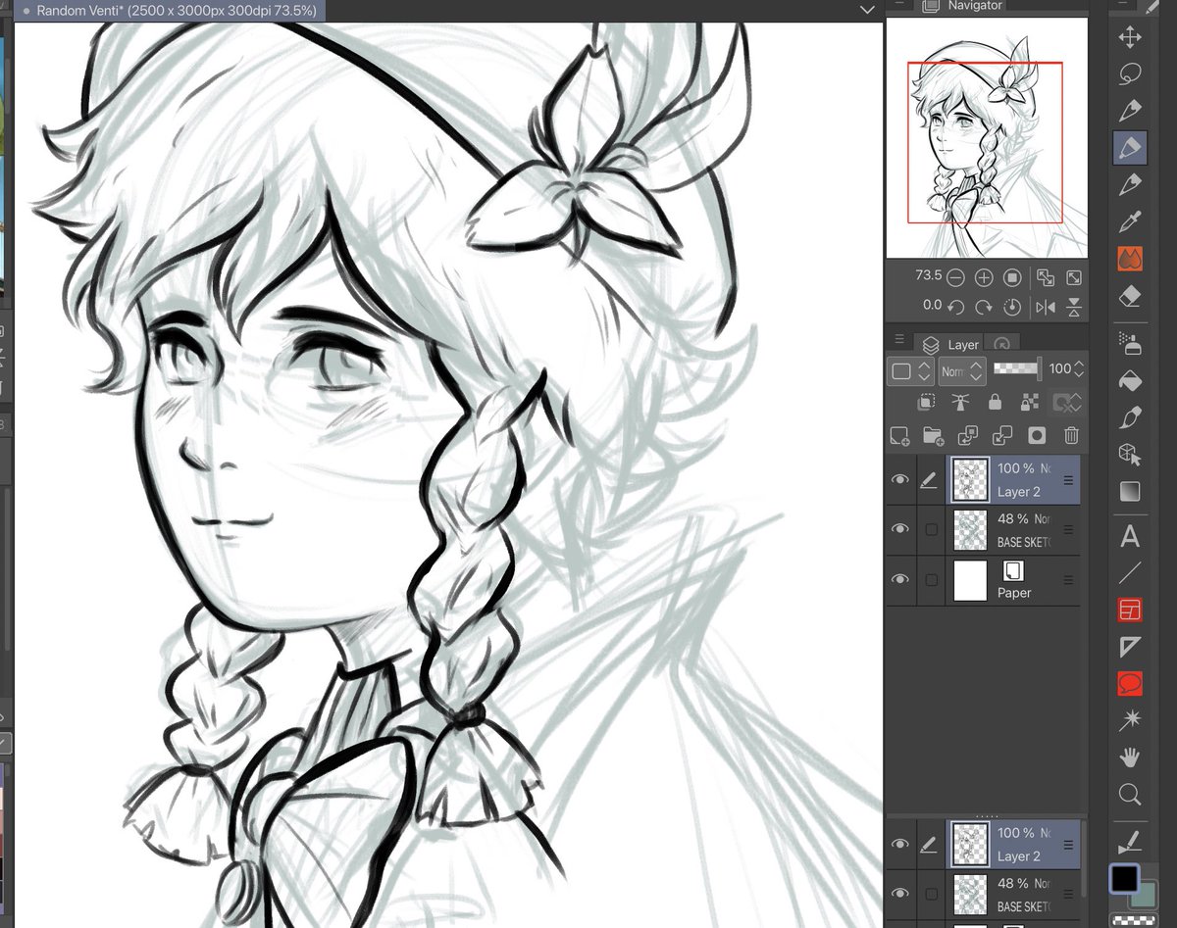Toggle Clip to layer below
The image size is (1177, 928).
click(926, 403)
